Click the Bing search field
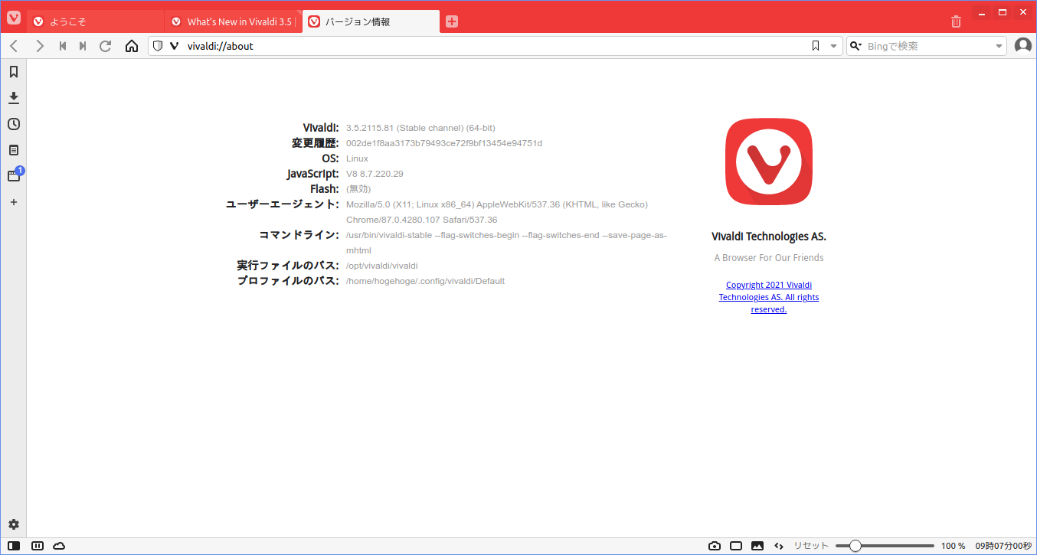1037x555 pixels. [x=928, y=46]
